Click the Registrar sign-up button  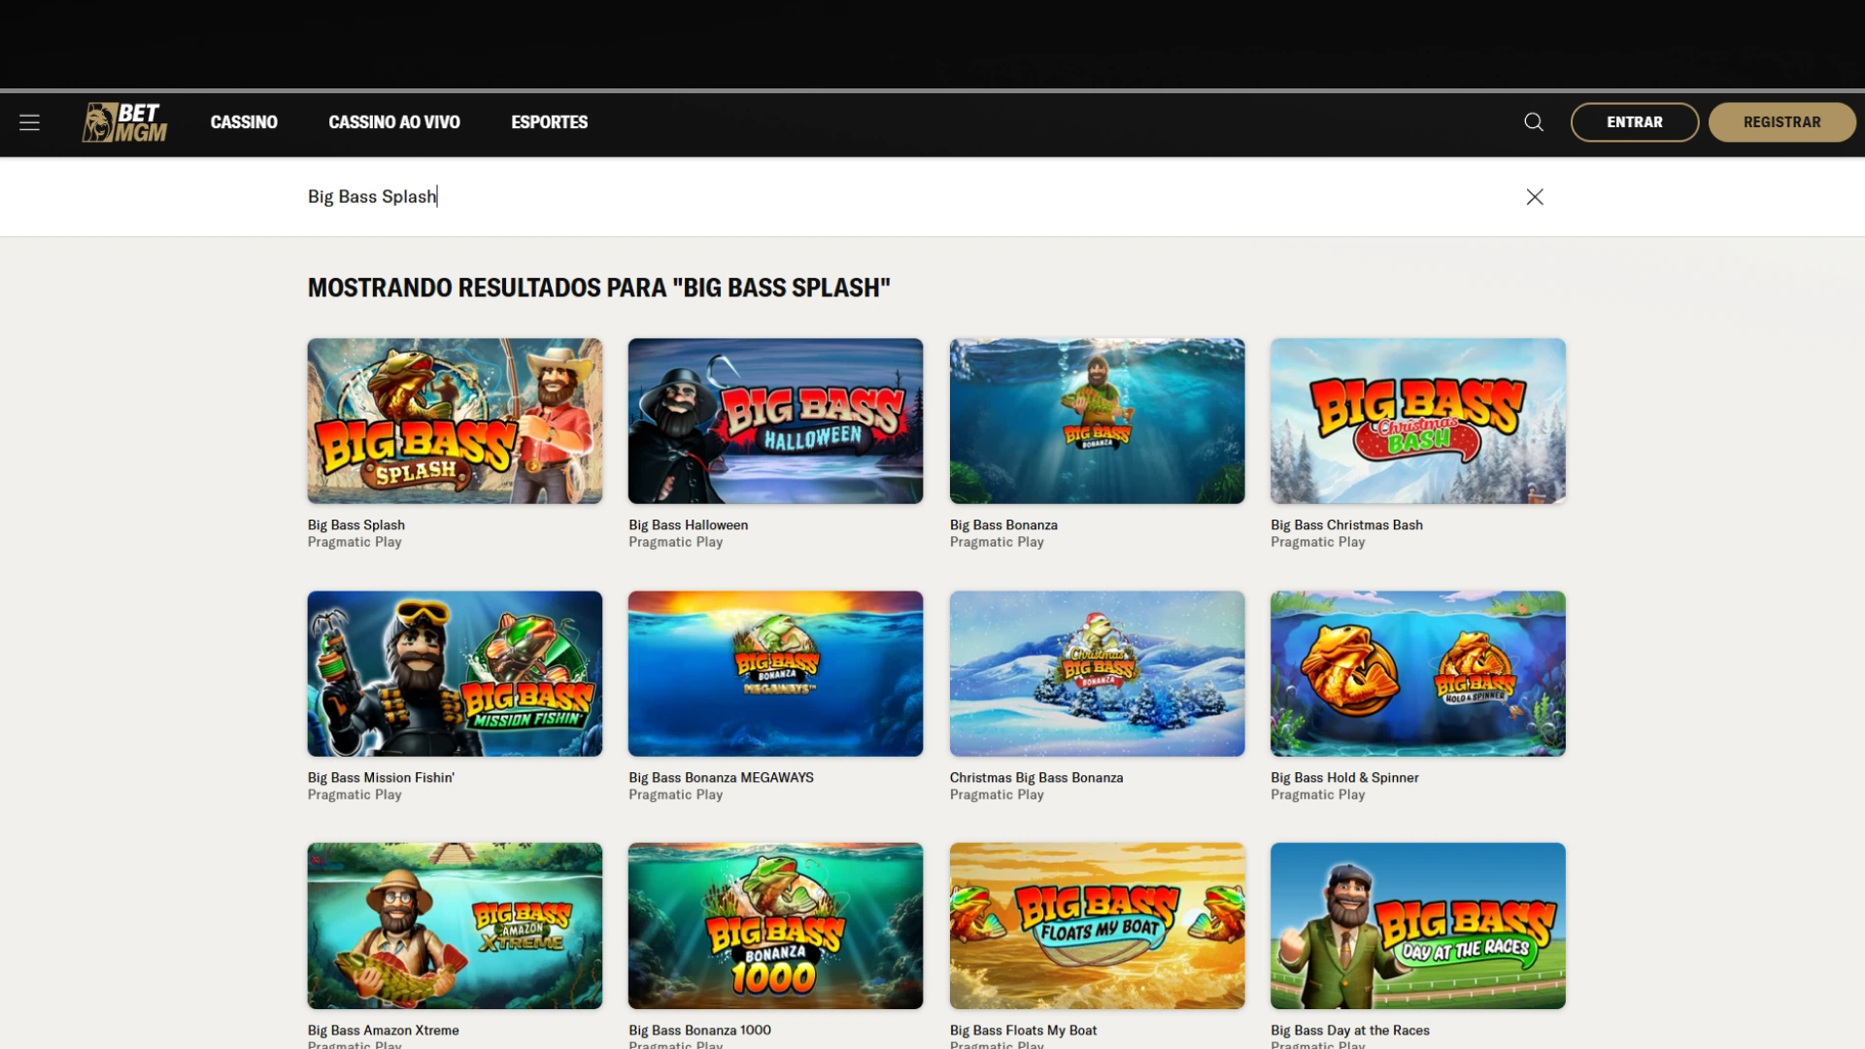coord(1782,122)
